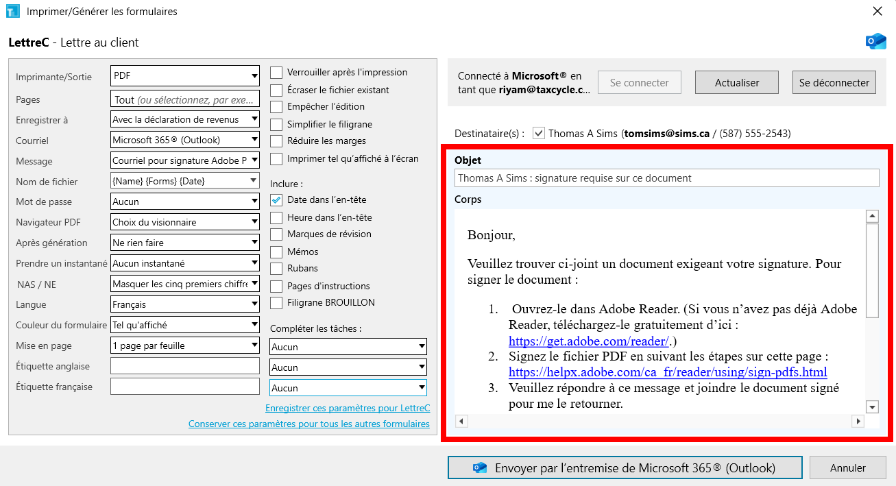Viewport: 896px width, 486px height.
Task: Click Conserver ces paramètres pour tous les autres formulaires
Action: click(309, 424)
